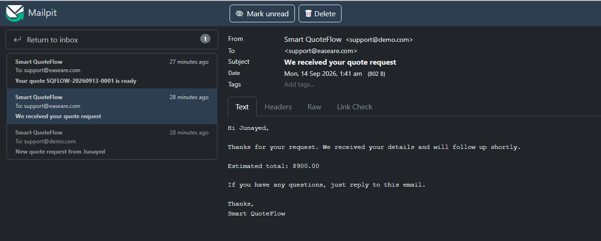This screenshot has width=601, height=241.
Task: Click the Mailpit title text
Action: [x=42, y=13]
